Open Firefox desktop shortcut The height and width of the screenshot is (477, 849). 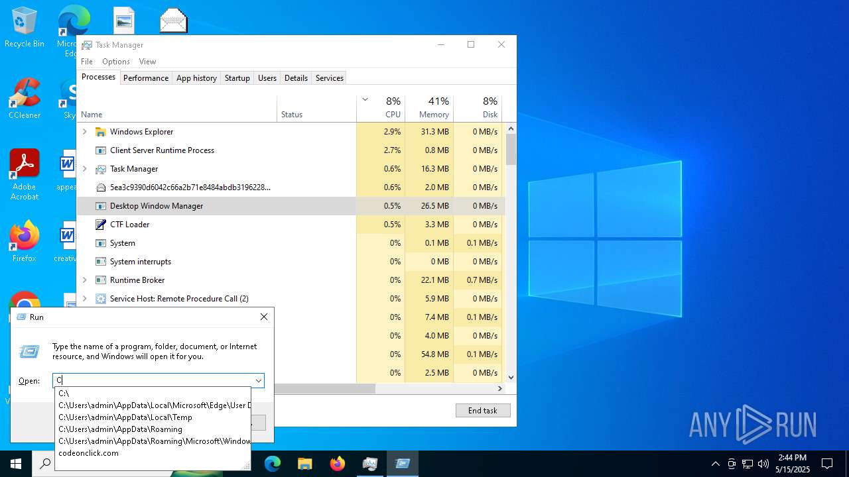point(25,242)
